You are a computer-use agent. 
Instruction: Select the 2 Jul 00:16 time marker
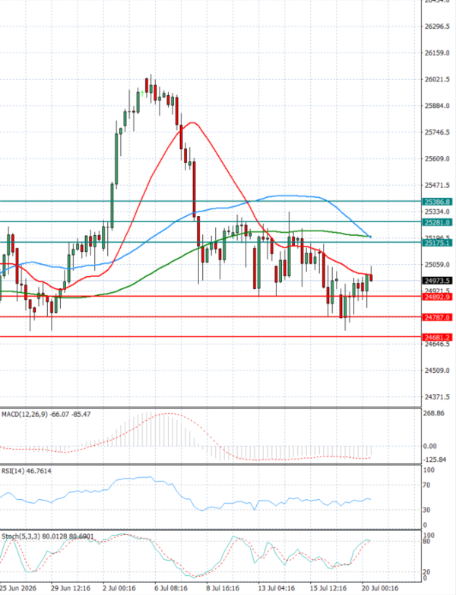point(119,588)
